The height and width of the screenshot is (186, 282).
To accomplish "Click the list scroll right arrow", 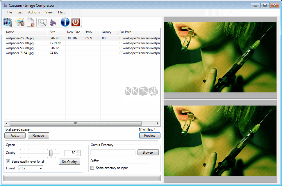I will tap(158, 123).
